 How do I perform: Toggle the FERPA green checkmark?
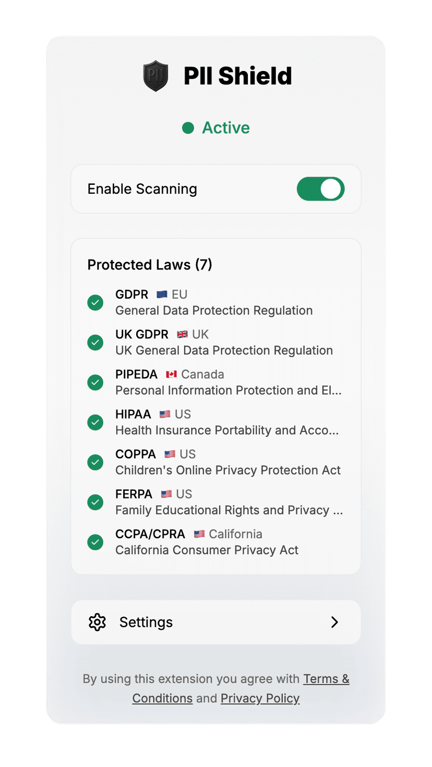95,502
